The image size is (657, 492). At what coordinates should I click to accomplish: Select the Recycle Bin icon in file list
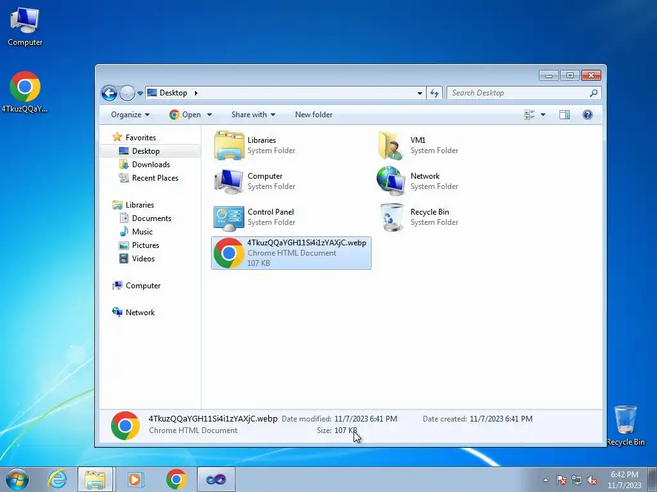pos(392,217)
